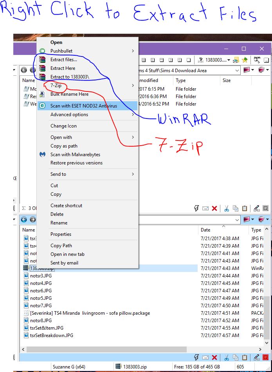Click the Malwarebytes icon scan entry

[x=42, y=155]
